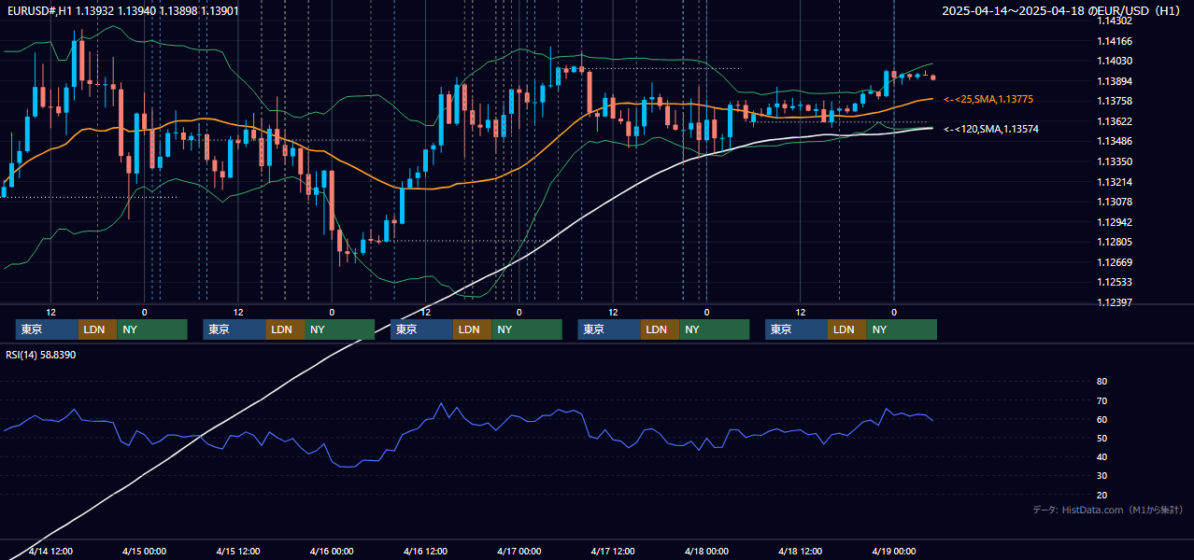Click the NY session block for 4/18
Image resolution: width=1194 pixels, height=560 pixels.
[902, 329]
